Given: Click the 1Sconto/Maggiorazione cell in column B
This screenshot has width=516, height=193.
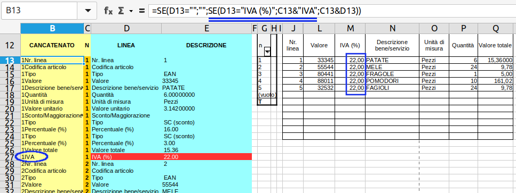Looking at the screenshot, I should point(52,115).
